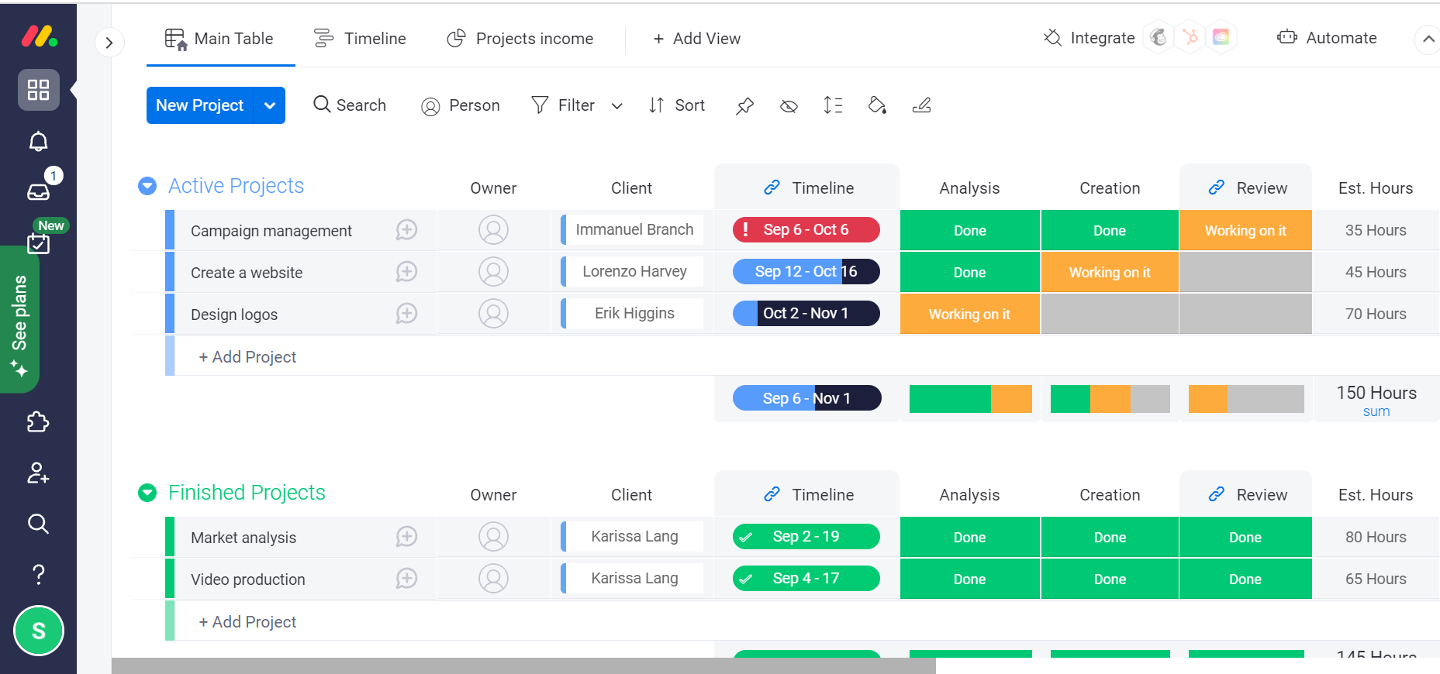The image size is (1440, 674).
Task: Open conversation for Video production
Action: 406,579
